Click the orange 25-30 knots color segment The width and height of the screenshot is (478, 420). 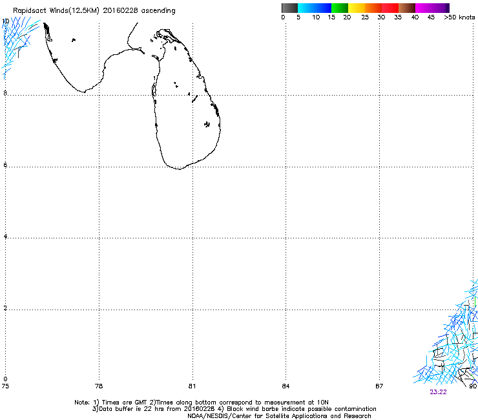coord(373,8)
